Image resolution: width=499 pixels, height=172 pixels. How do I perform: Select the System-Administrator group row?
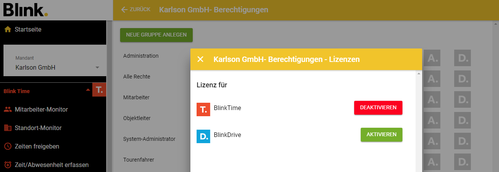tap(149, 139)
